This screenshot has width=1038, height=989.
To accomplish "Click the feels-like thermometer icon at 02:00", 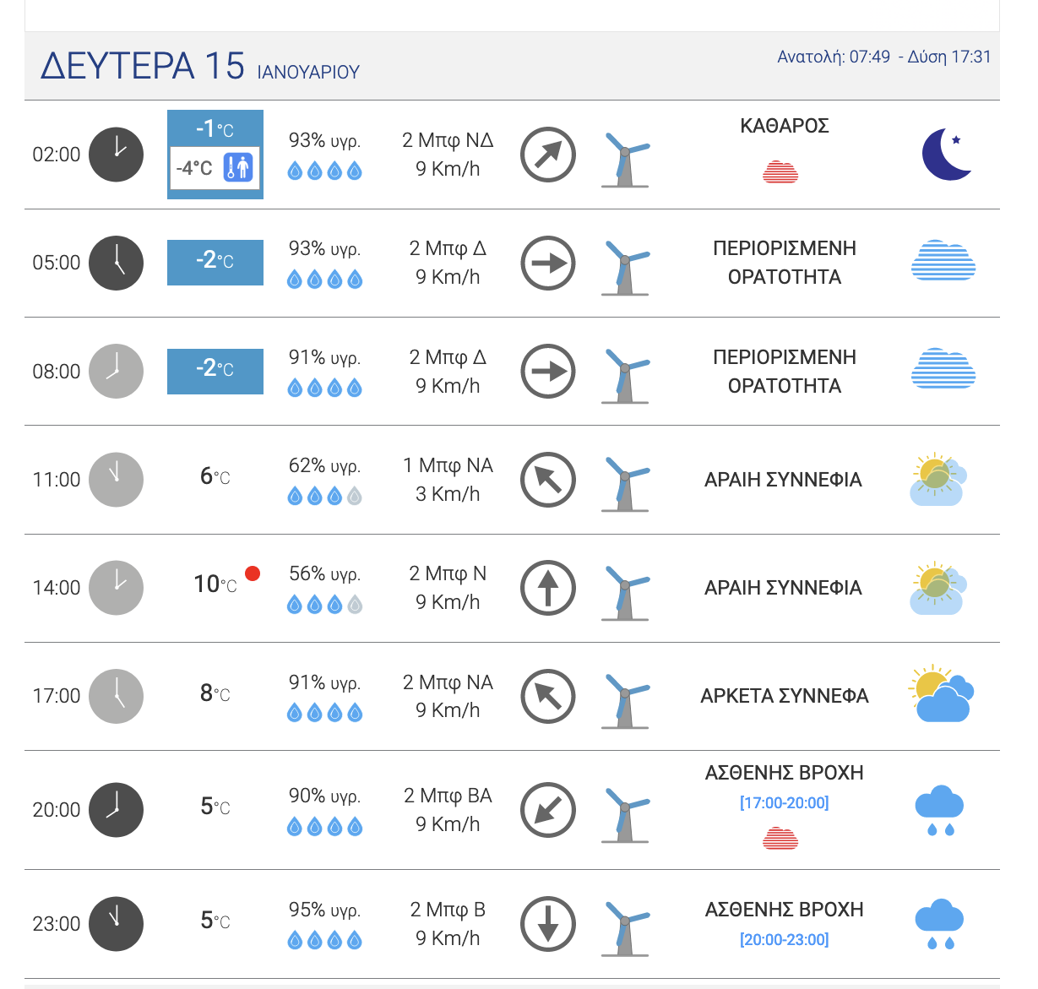I will [239, 167].
